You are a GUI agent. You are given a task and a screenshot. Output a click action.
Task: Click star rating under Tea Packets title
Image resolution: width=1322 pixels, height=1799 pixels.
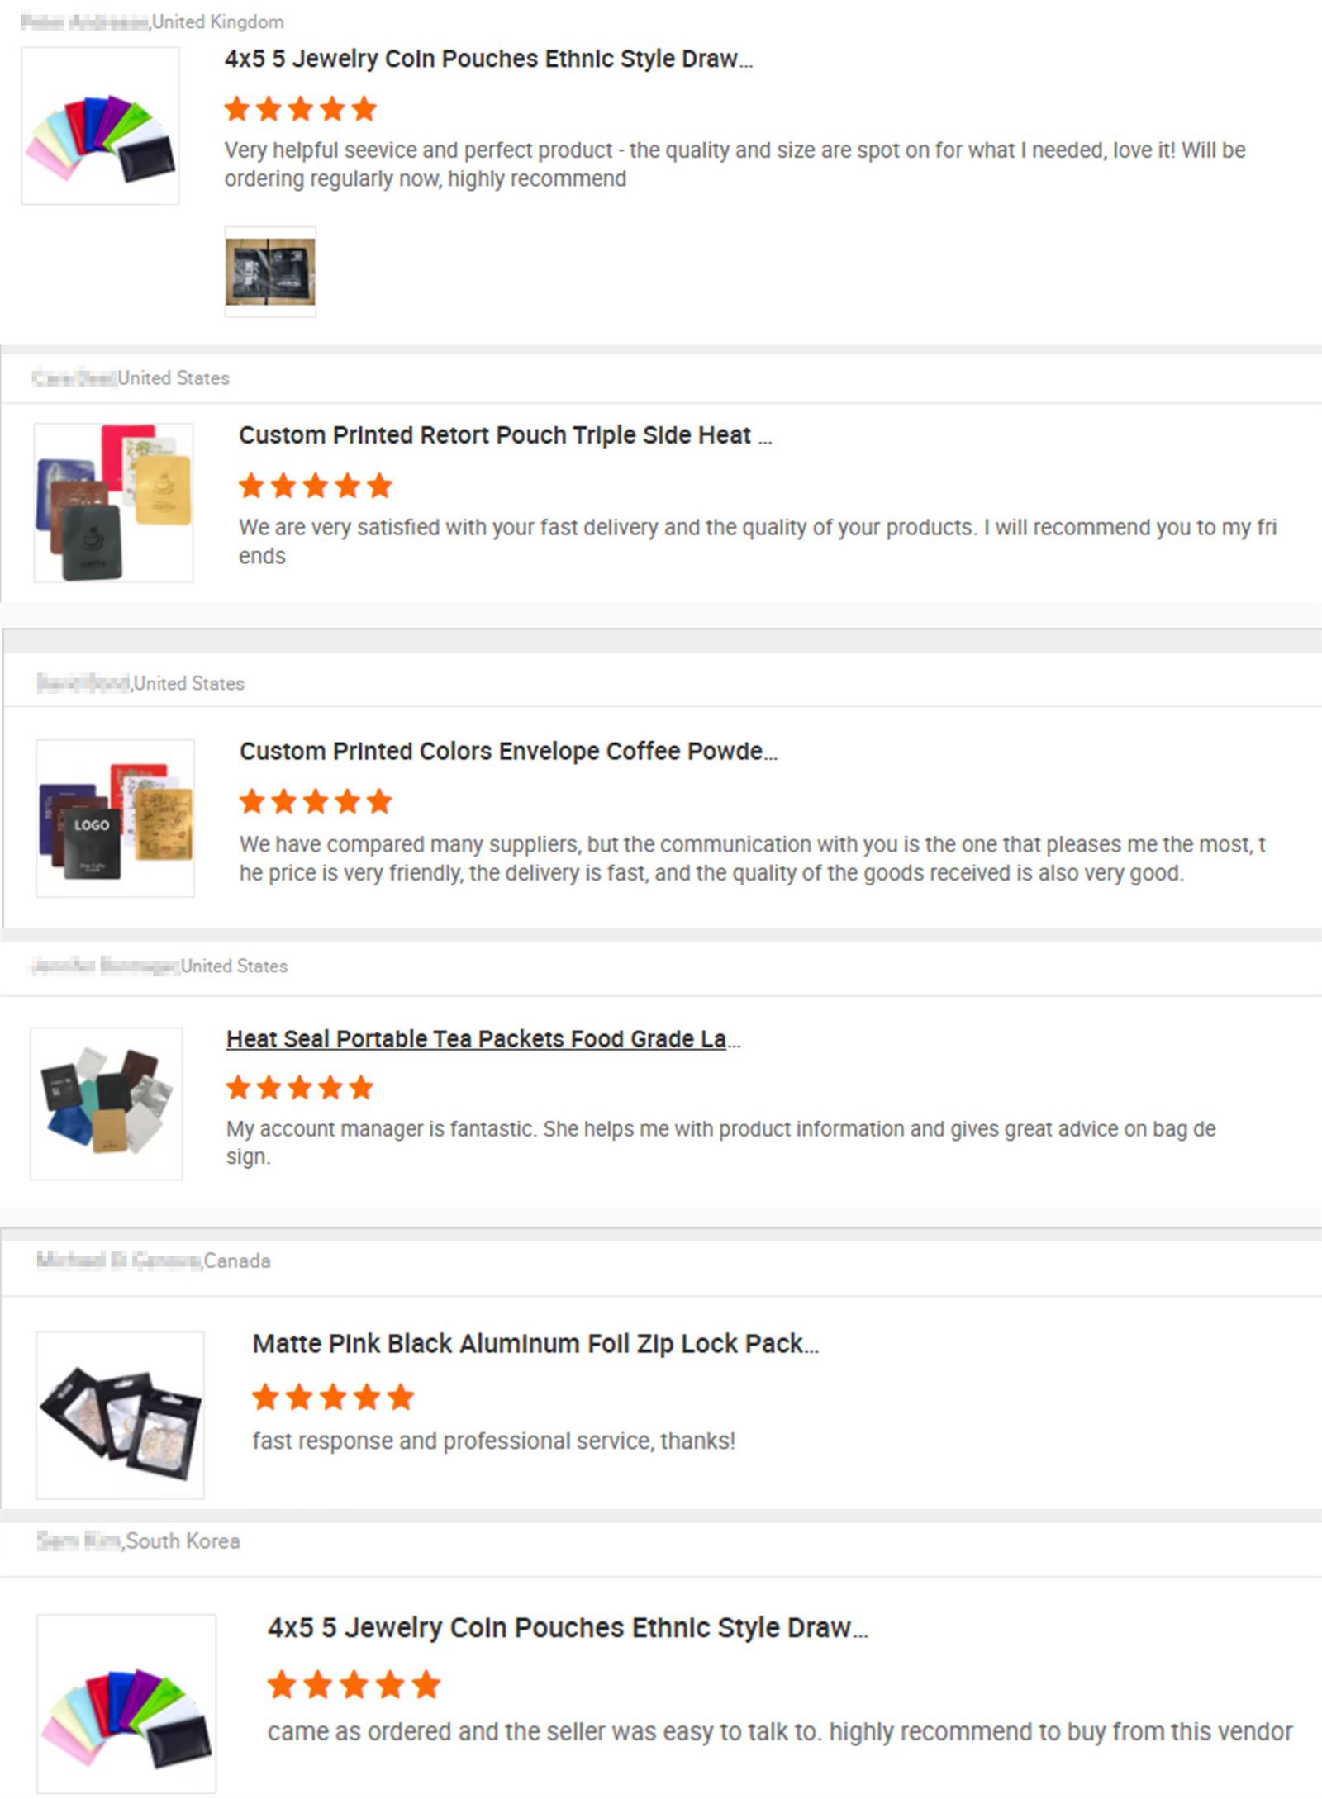click(300, 1088)
